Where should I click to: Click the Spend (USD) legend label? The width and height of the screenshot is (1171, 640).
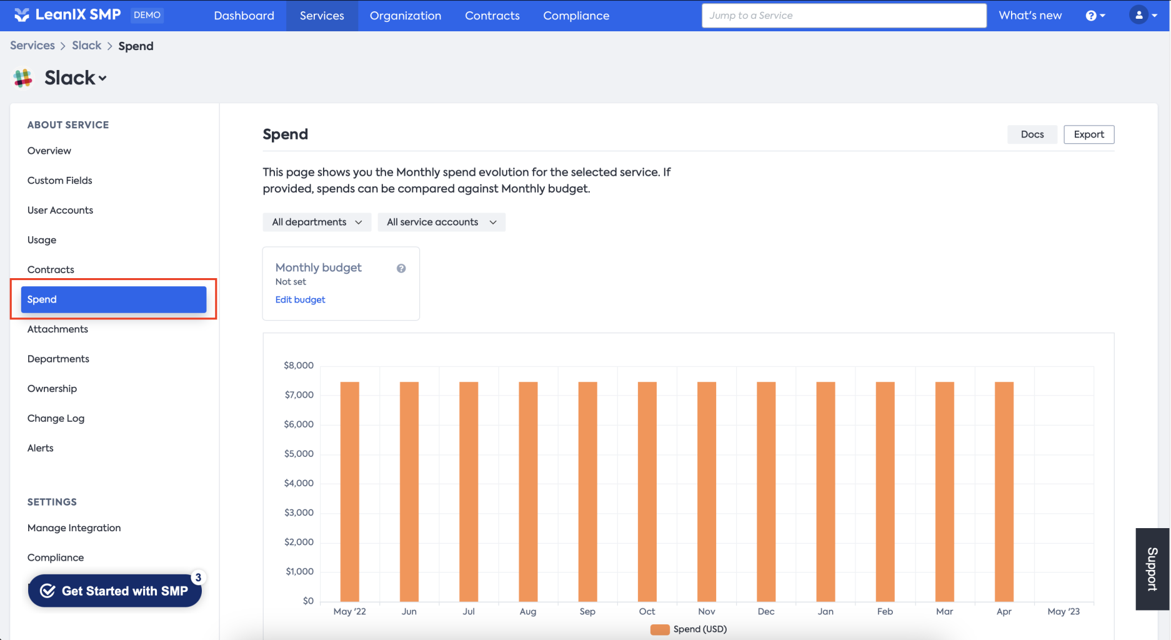[x=700, y=629]
